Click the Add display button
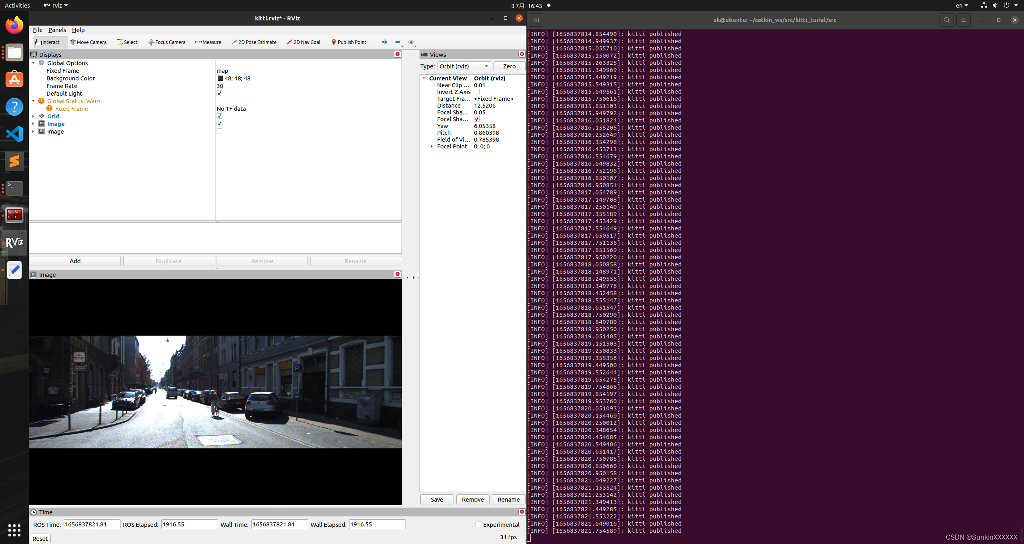This screenshot has width=1024, height=544. (x=75, y=261)
